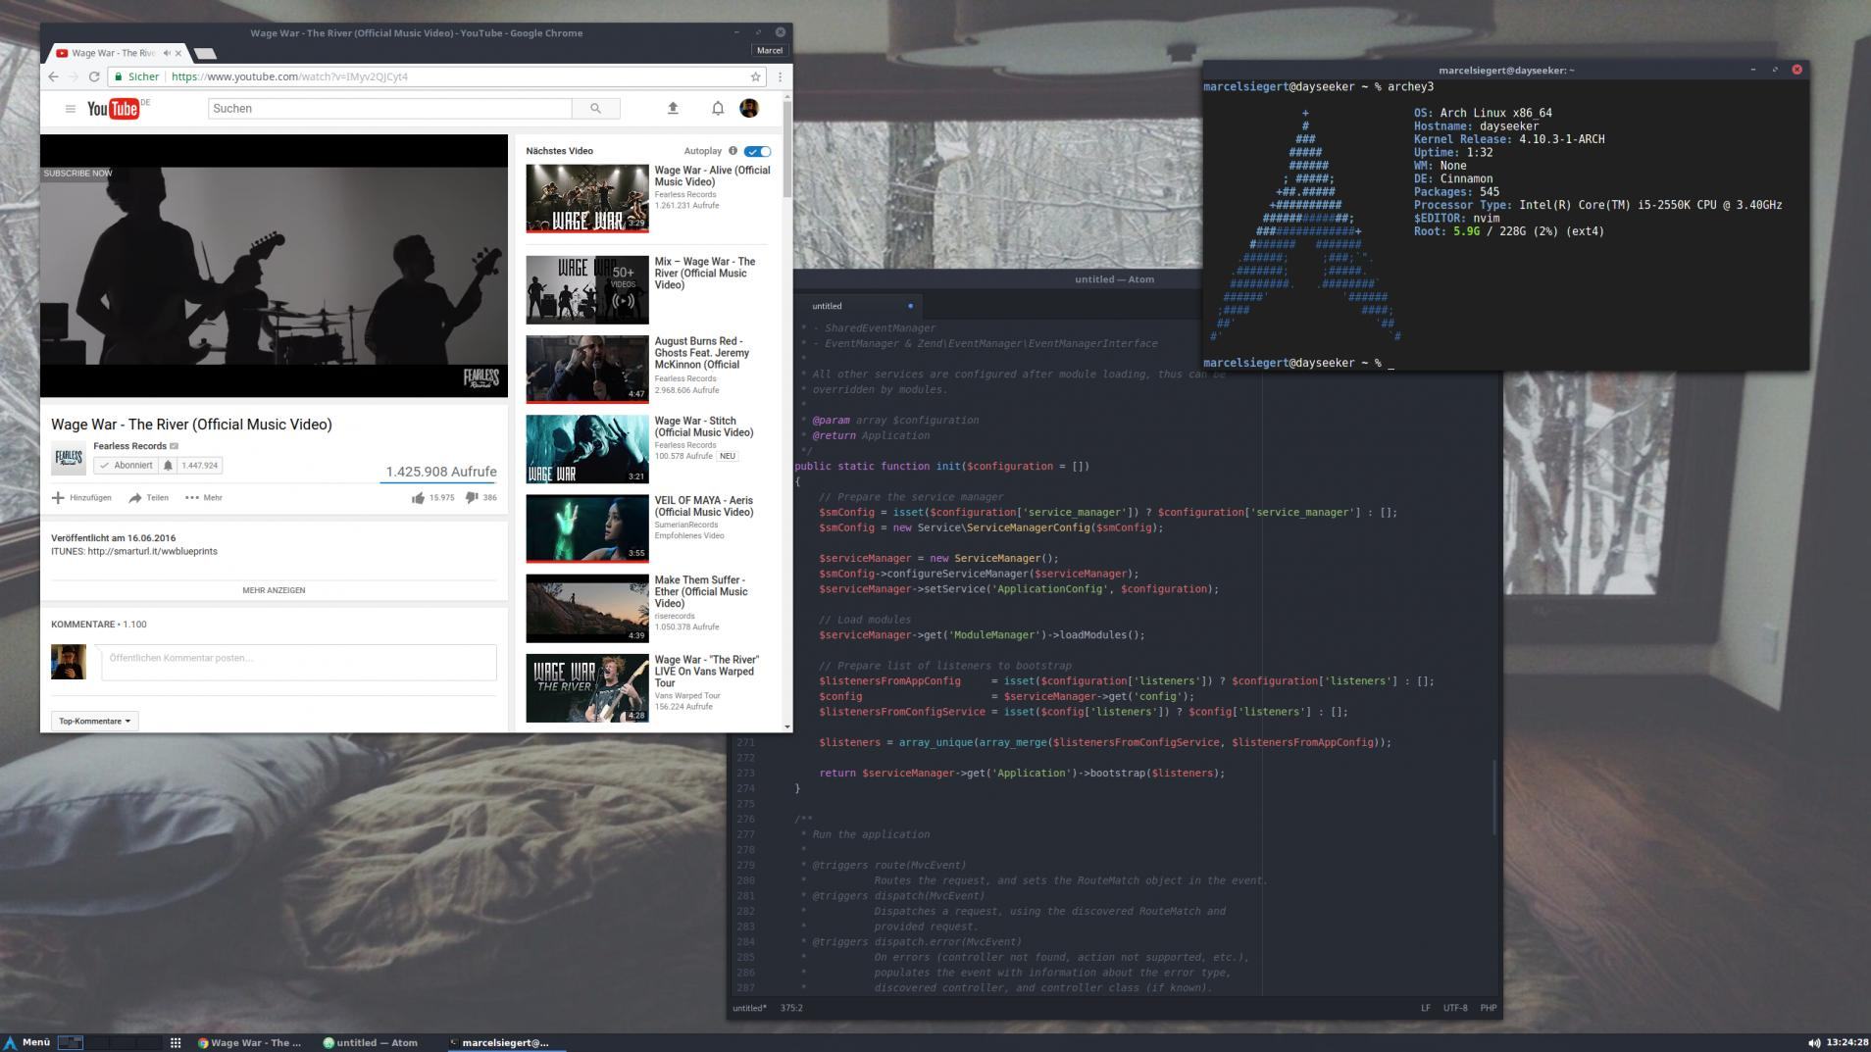Open the Cinnamon show-all-windows grid icon
Viewport: 1871px width, 1052px height.
(x=176, y=1043)
